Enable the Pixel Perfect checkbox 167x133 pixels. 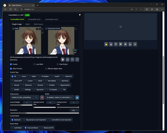tap(58, 64)
